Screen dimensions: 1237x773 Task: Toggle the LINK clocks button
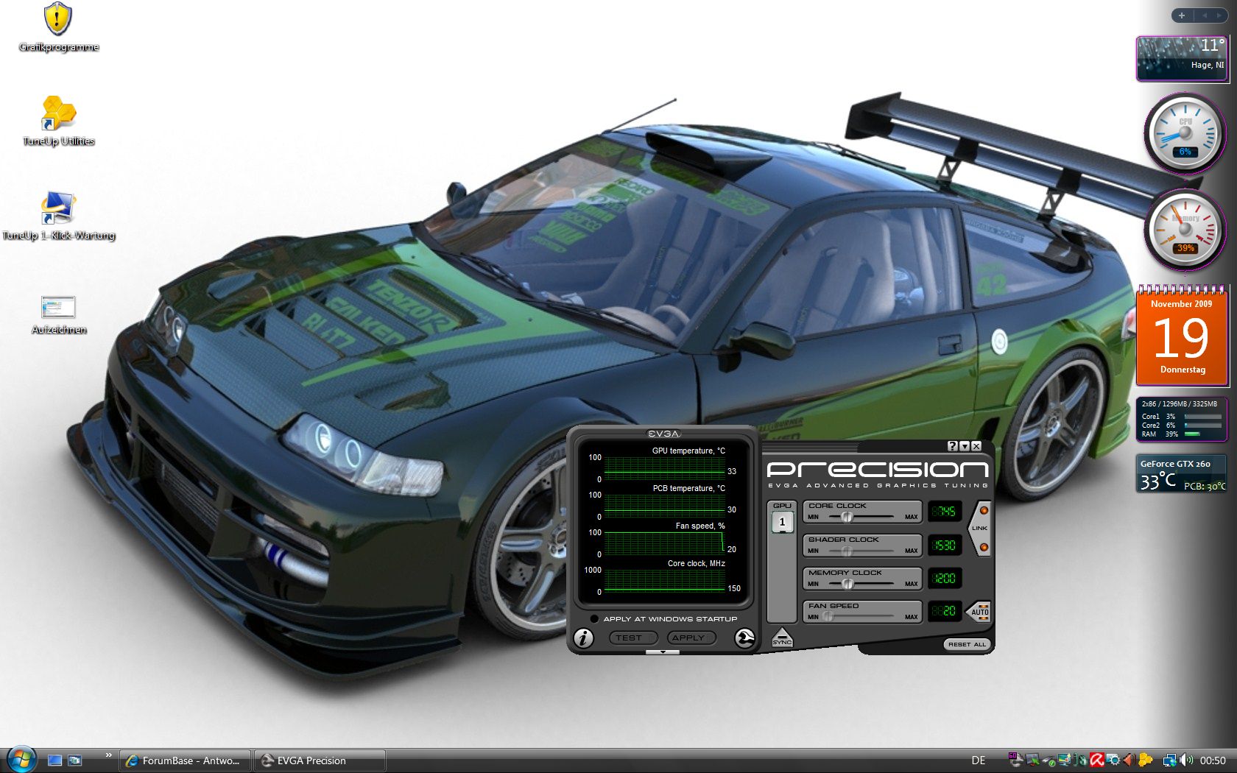tap(980, 528)
